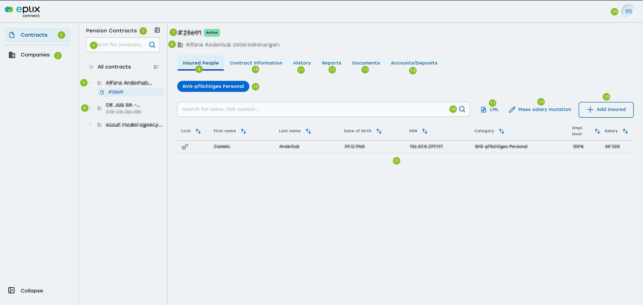Click the LML document button
Screen dimensions: 643x305
489,109
